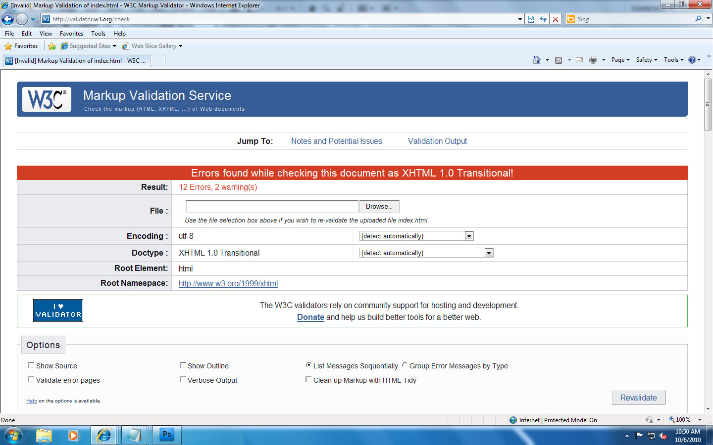Click the Home icon in command bar
The height and width of the screenshot is (445, 713).
coord(536,60)
